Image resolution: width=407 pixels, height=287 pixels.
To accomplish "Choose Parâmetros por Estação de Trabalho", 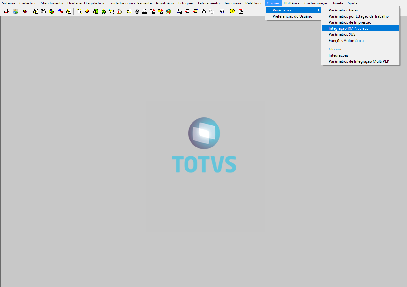I will point(360,16).
